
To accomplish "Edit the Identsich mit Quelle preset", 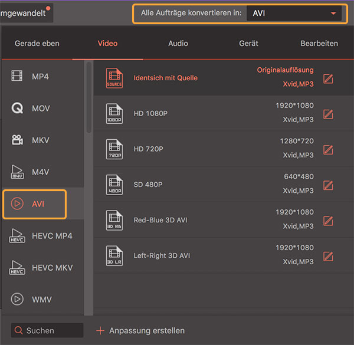I will pos(328,78).
